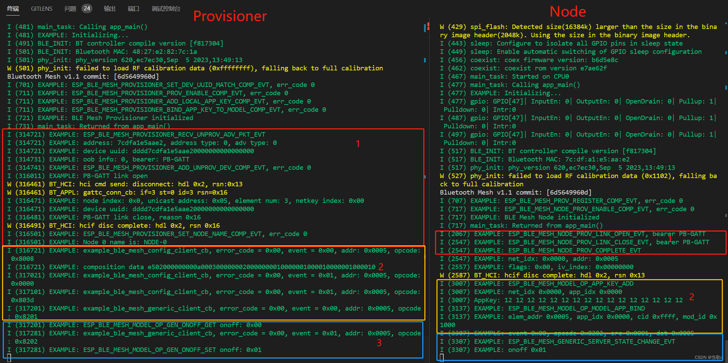Click "(501) phy_init: phy_version 620" line
This screenshot has height=363, width=728.
point(125,60)
